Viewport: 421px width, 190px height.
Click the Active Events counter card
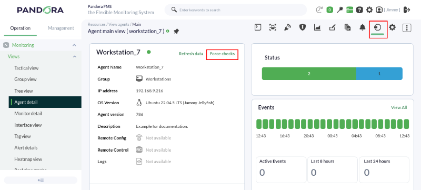(x=281, y=169)
